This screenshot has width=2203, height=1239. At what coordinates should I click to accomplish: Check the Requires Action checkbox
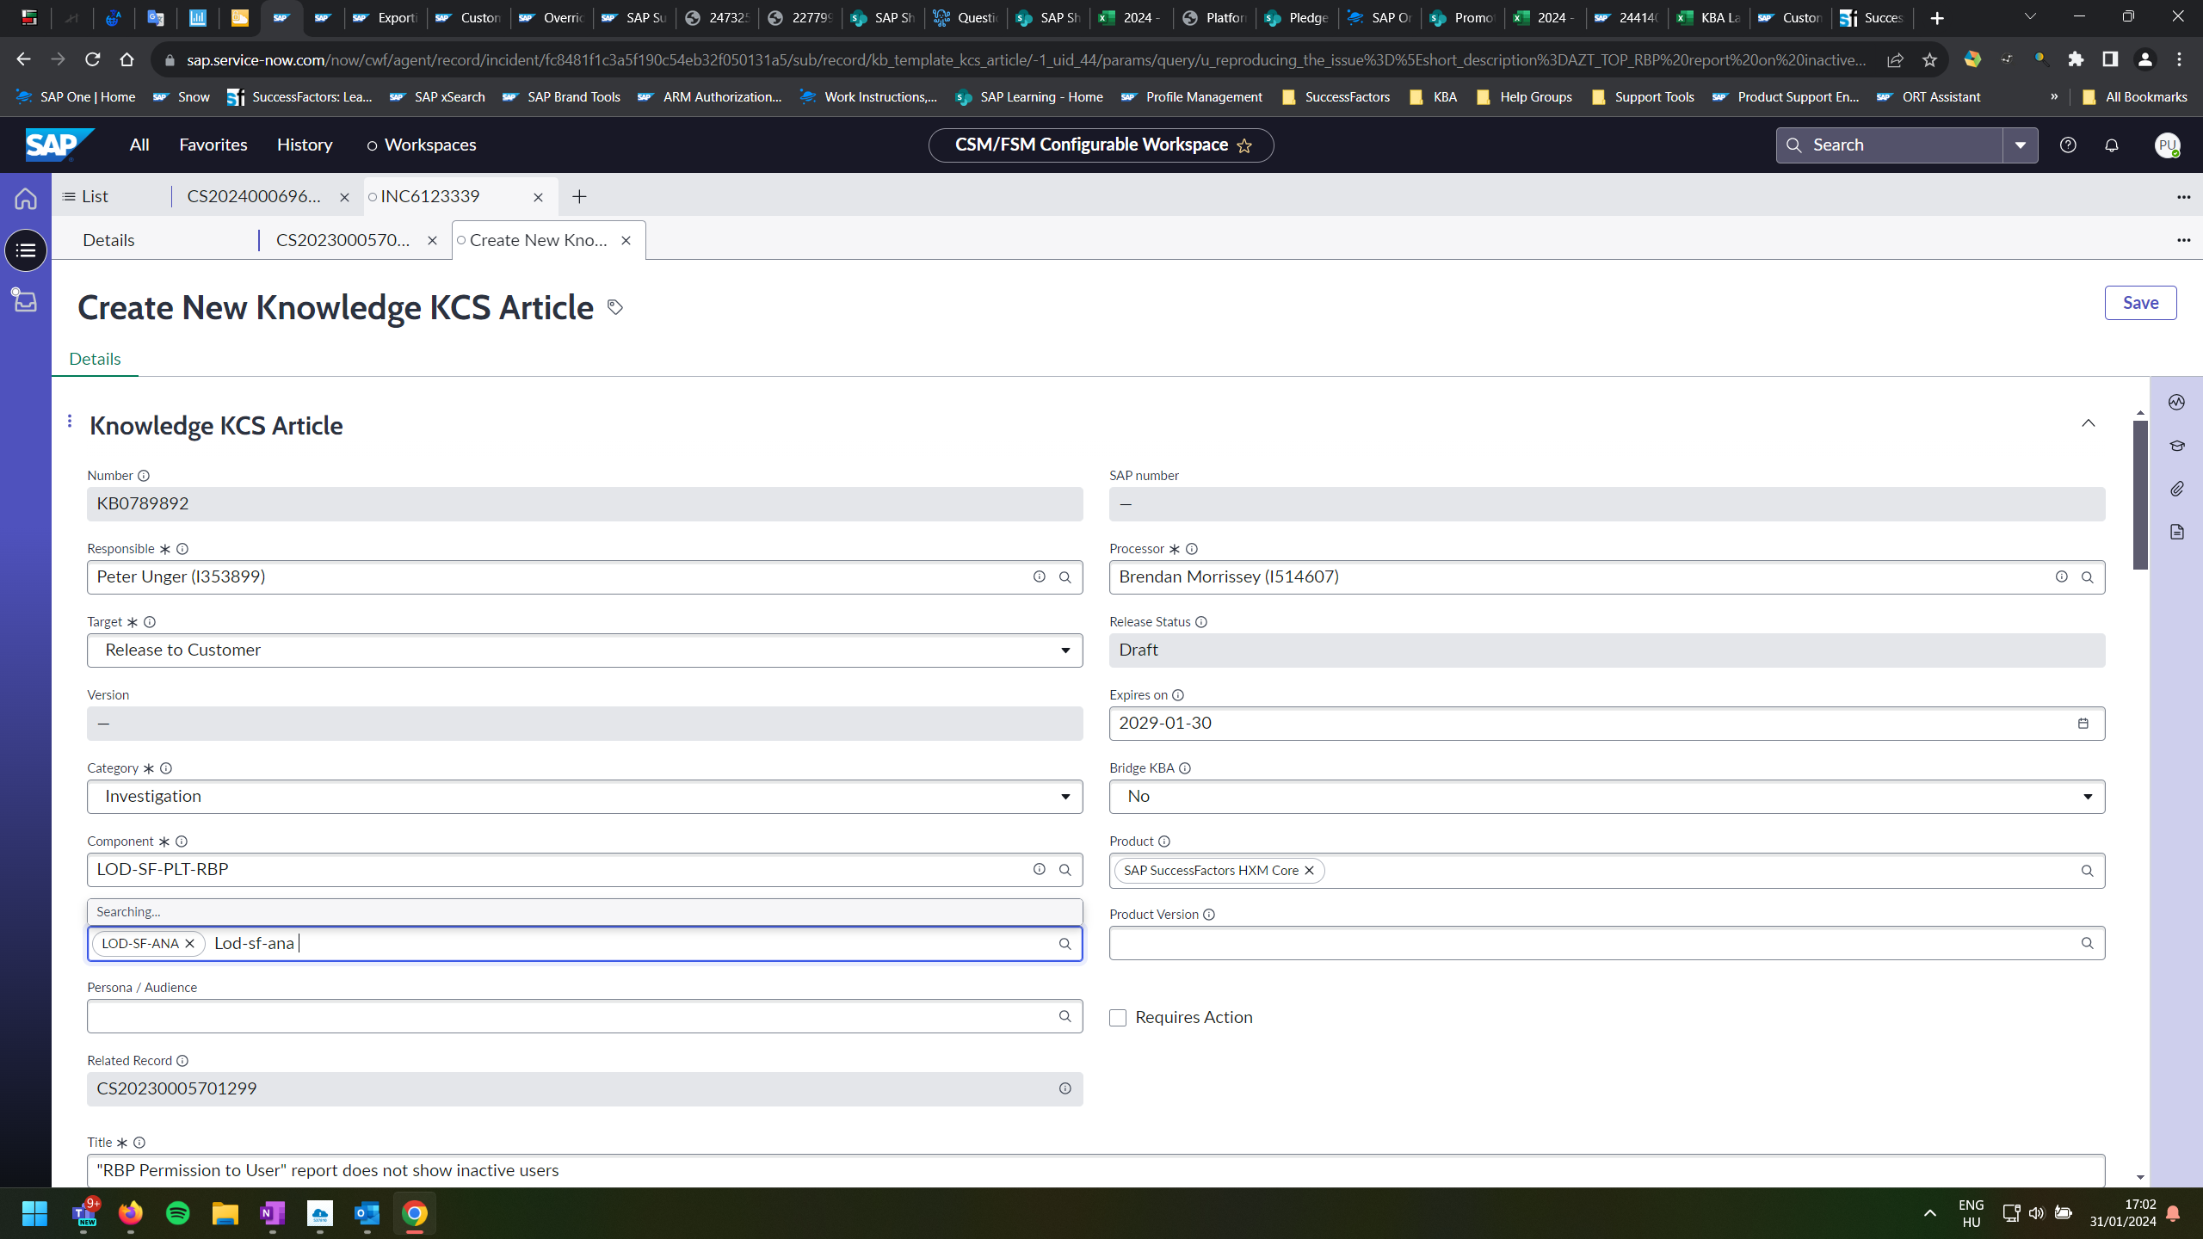tap(1118, 1018)
